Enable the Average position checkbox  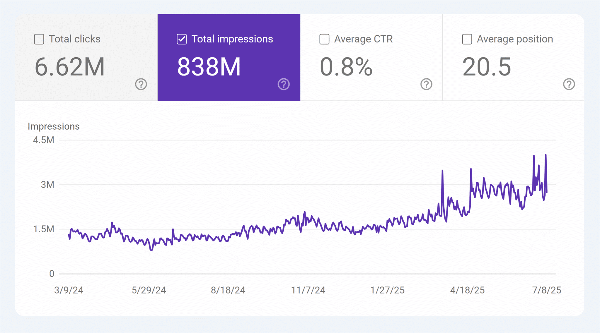[467, 39]
